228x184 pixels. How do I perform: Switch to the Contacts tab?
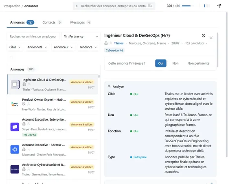point(52,22)
